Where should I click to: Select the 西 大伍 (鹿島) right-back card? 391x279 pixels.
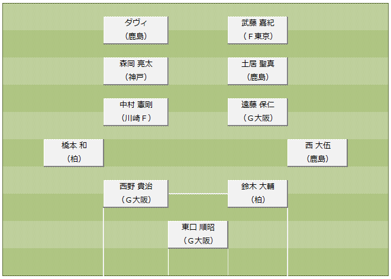317,153
